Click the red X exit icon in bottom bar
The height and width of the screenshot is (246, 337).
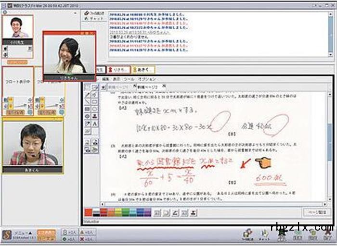click(328, 234)
